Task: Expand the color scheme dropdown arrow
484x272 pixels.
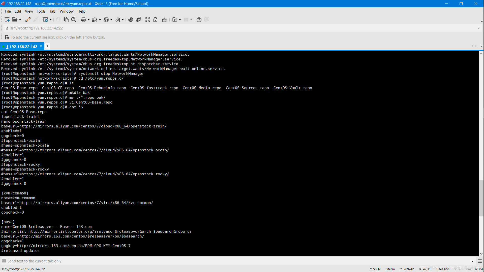Action: click(x=100, y=20)
